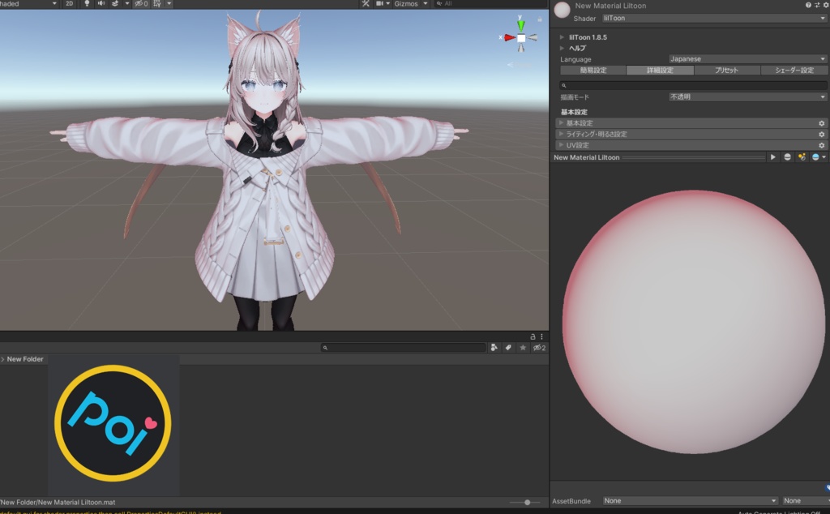The image size is (830, 514).
Task: Open the preview environment dropdown arrow
Action: point(824,157)
